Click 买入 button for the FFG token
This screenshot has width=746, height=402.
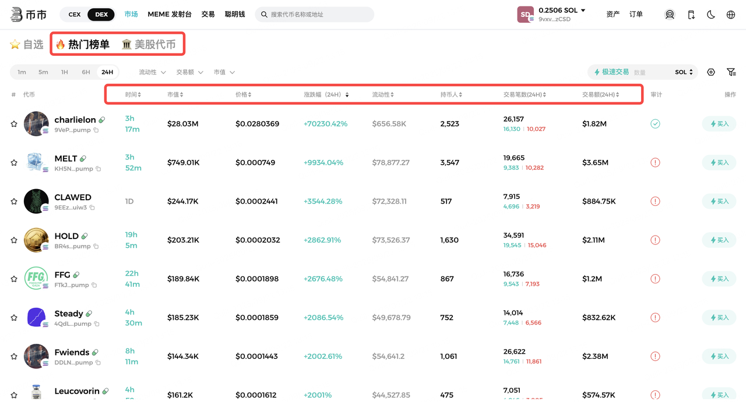click(x=719, y=279)
